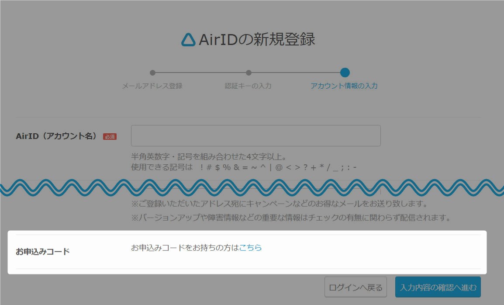Viewport: 504px width, 305px height.
Task: Focus the AirID account name input field
Action: pyautogui.click(x=256, y=135)
